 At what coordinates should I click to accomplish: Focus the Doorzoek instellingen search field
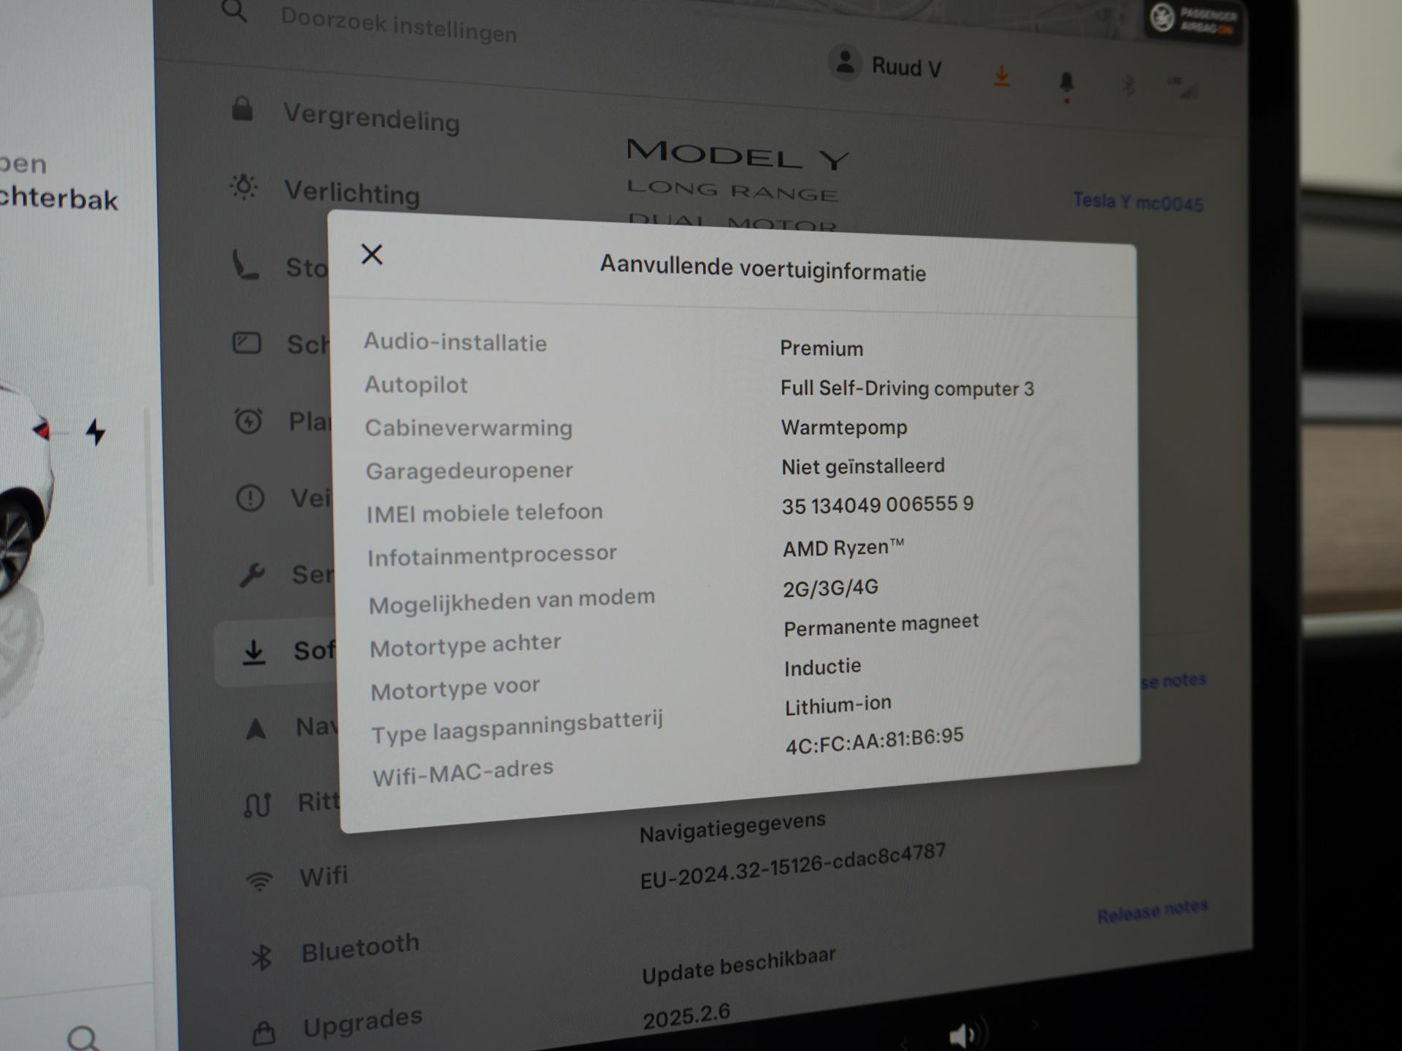[x=399, y=26]
